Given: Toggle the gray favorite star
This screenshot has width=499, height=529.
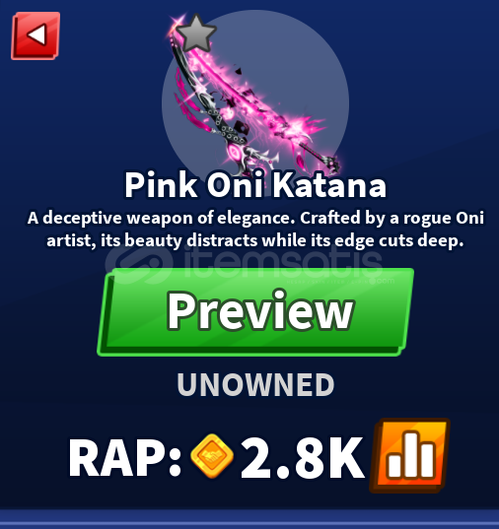Looking at the screenshot, I should pos(196,33).
